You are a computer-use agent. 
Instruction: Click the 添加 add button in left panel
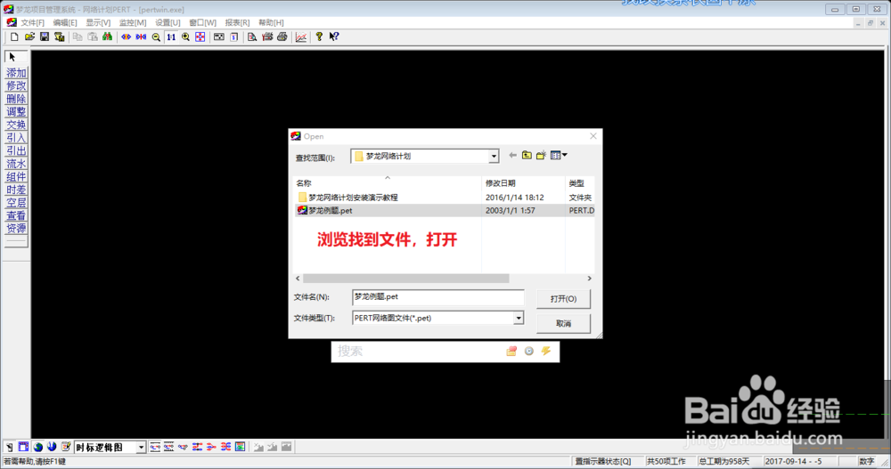(16, 73)
